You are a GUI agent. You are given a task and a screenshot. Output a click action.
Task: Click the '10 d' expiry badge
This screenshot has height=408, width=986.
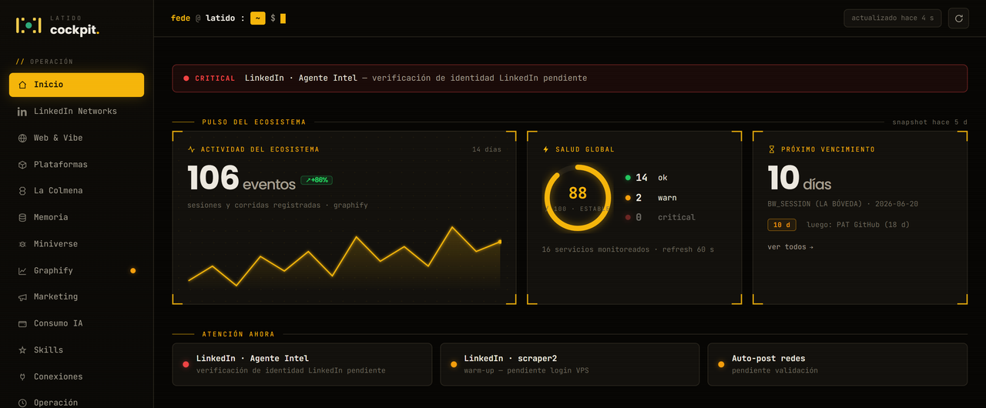coord(782,225)
